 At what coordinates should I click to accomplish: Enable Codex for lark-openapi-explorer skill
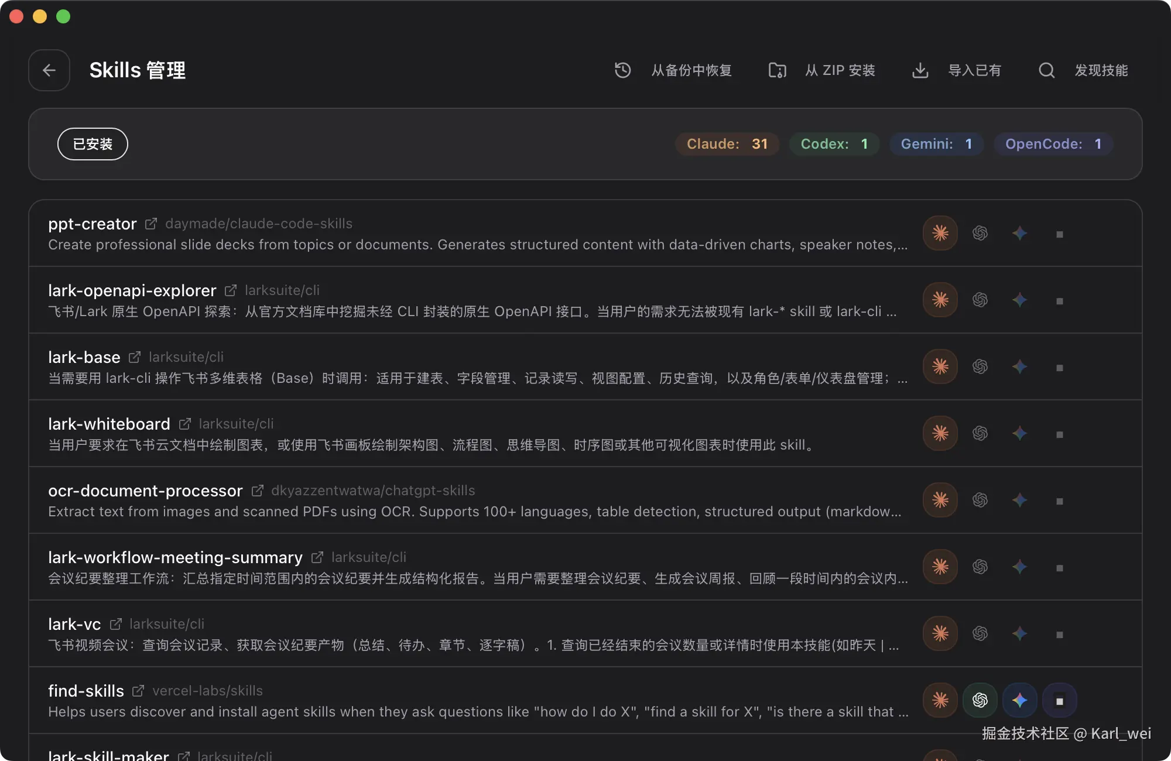point(980,300)
